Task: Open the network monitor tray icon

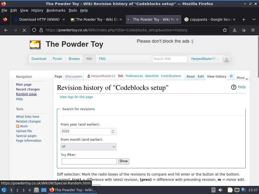Action: tap(237, 190)
